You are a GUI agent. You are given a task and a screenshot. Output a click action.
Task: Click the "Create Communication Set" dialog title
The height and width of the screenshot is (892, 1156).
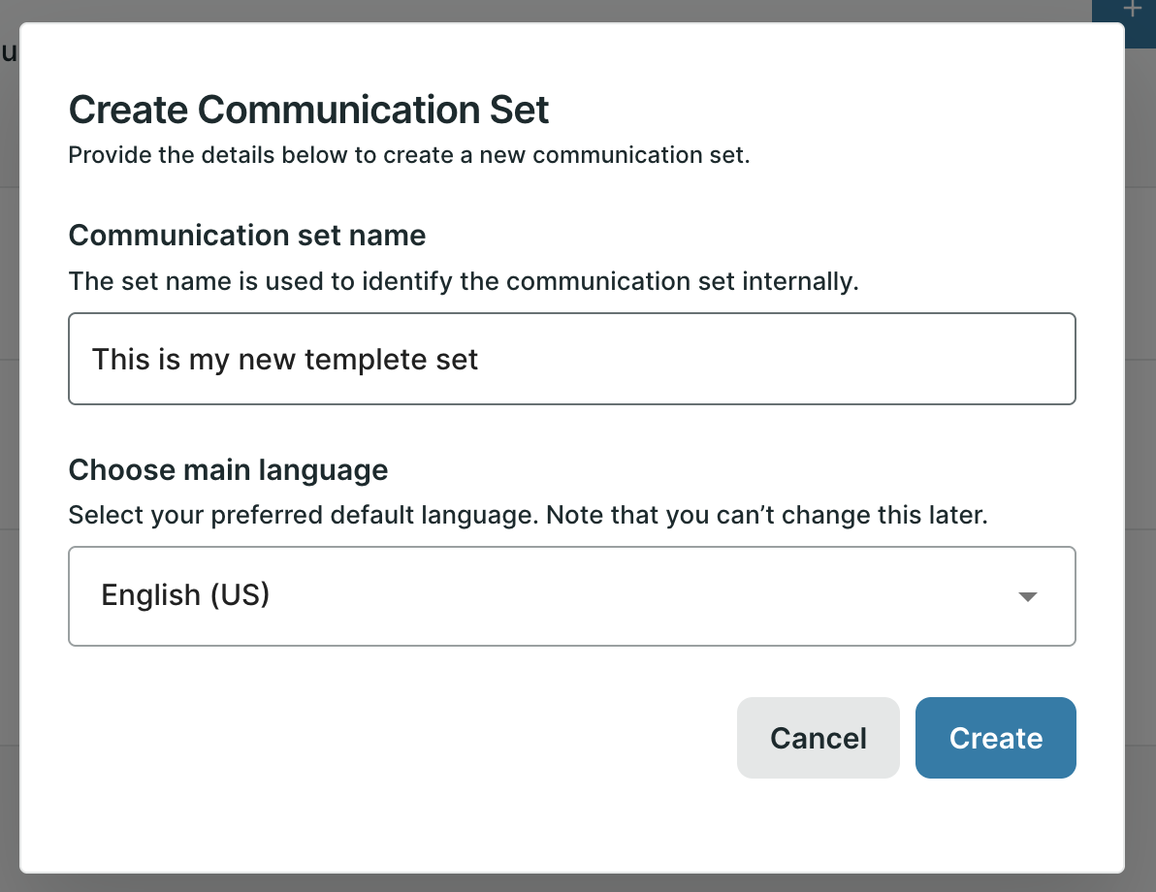[308, 110]
